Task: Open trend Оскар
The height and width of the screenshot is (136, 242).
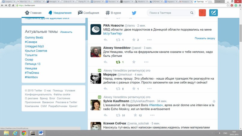Action: pos(29,60)
